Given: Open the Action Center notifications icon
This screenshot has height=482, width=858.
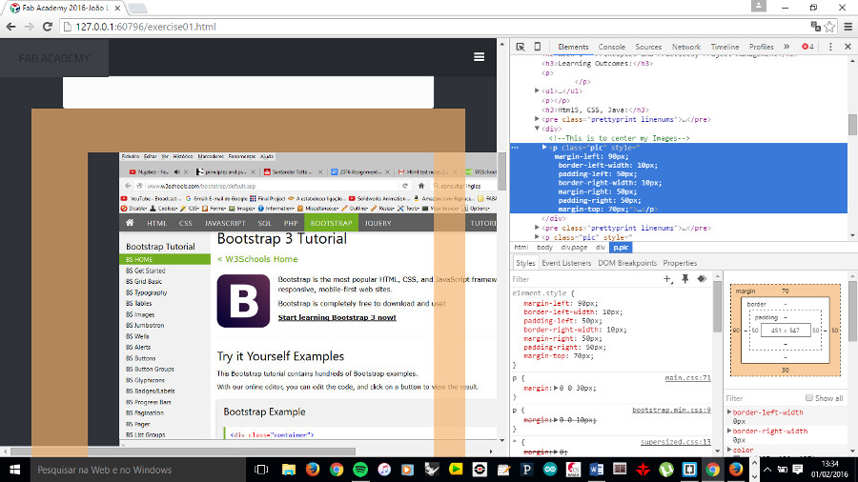Looking at the screenshot, I should coord(798,470).
